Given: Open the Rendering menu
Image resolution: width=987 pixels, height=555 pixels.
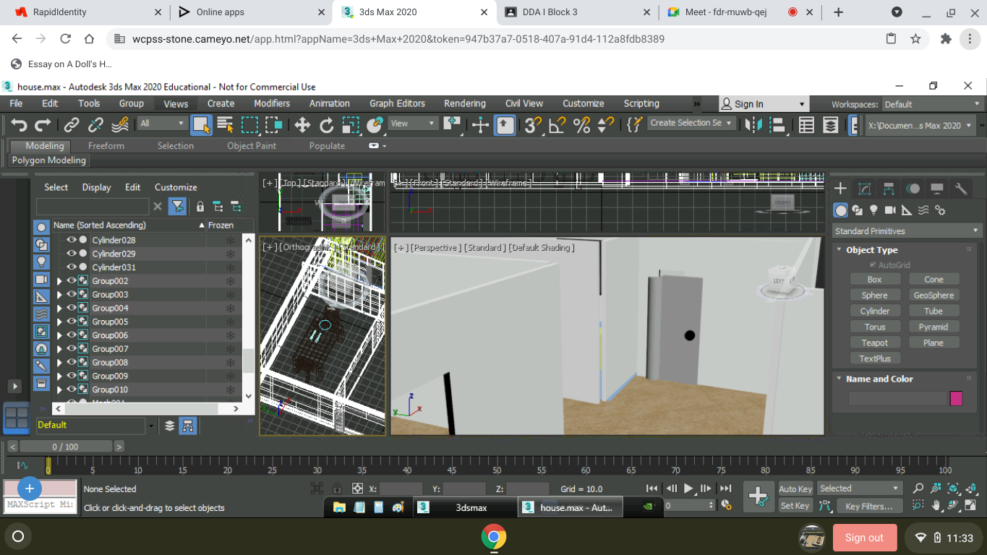Looking at the screenshot, I should coord(464,103).
